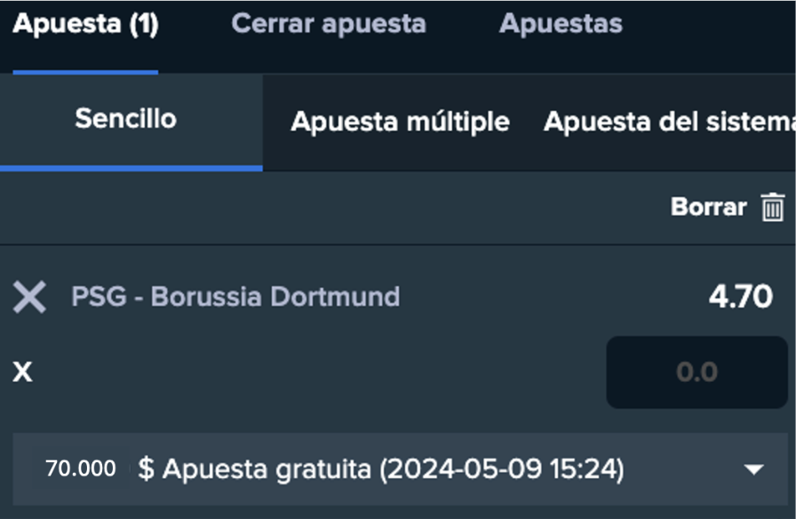796x519 pixels.
Task: Click the dollar sign before Apuesta gratuita
Action: tap(145, 469)
